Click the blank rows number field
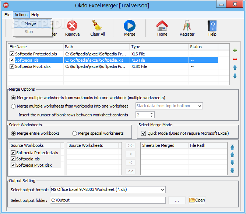 [x=143, y=115]
